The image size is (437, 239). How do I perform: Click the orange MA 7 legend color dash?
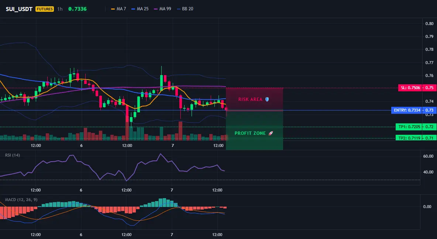[x=113, y=9]
